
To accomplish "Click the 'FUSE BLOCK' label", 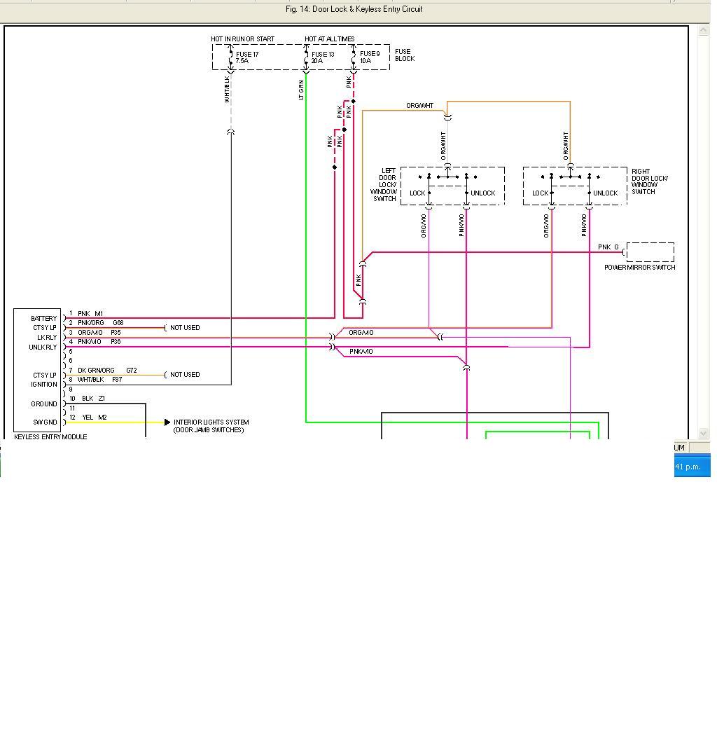I will click(405, 55).
